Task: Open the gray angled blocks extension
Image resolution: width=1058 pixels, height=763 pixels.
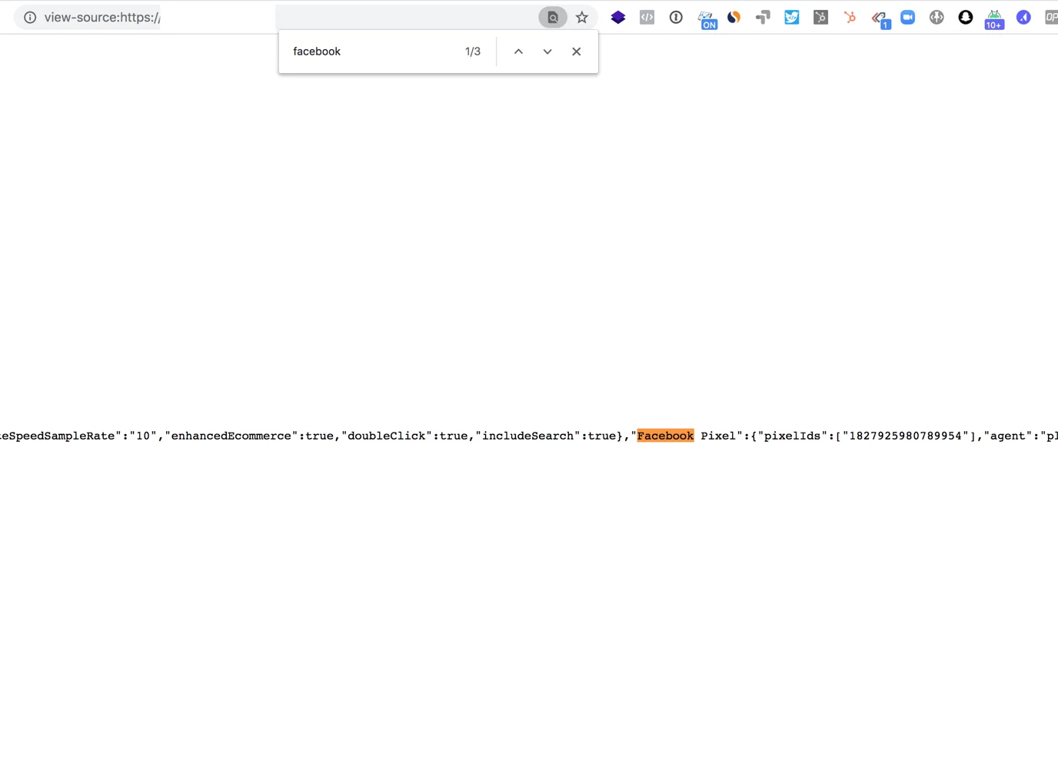Action: [x=763, y=17]
